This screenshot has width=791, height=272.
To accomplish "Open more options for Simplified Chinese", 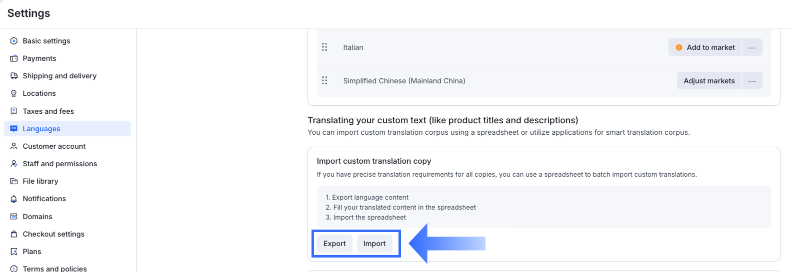I will click(x=752, y=81).
